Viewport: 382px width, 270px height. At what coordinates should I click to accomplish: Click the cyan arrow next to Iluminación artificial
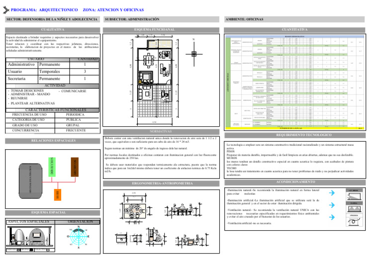[x=332, y=205]
